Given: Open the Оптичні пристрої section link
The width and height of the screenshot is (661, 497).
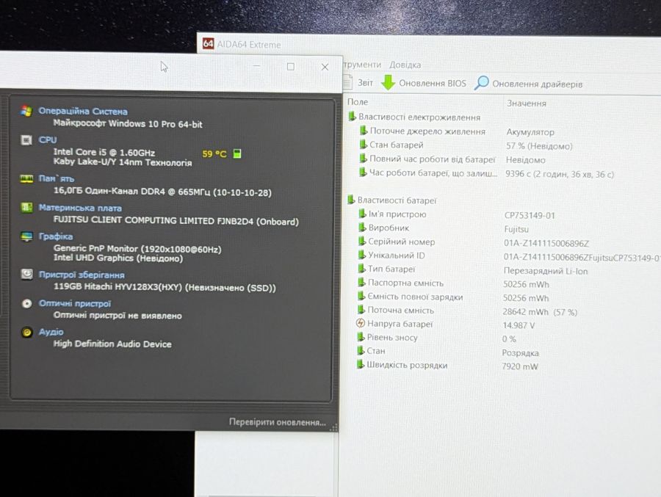Looking at the screenshot, I should [75, 303].
